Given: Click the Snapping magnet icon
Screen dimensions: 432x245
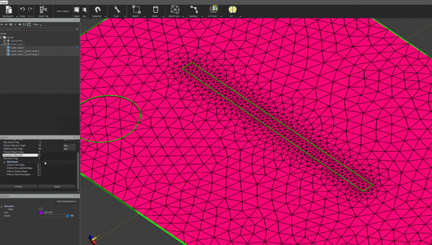Looking at the screenshot, I should click(x=97, y=10).
